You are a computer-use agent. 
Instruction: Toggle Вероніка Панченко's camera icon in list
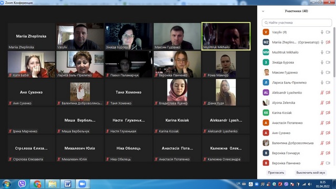[x=328, y=163]
